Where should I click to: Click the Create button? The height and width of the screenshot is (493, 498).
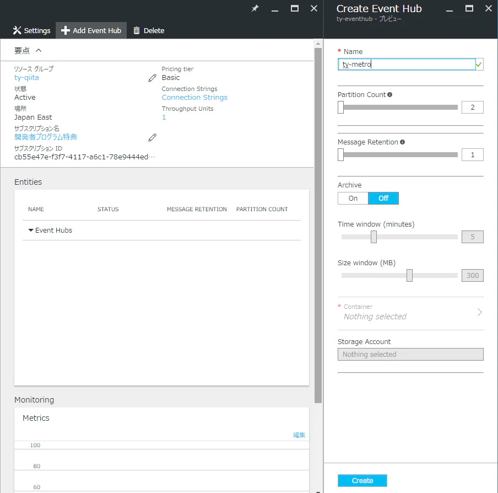(362, 480)
